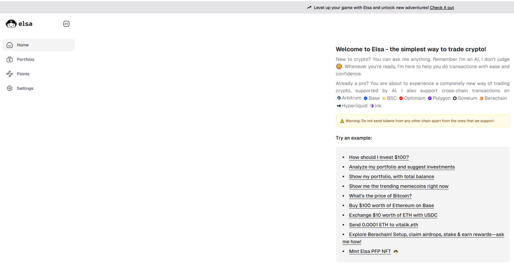Pick 'Buy $100 worth of Ethereum on Base'
Viewport: 514px width, 268px height.
pyautogui.click(x=392, y=205)
